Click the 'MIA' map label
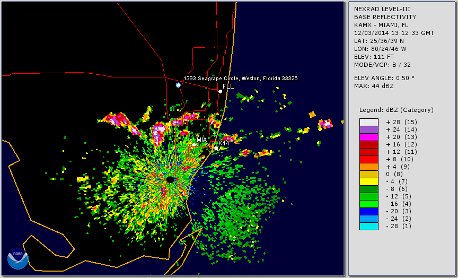Screen dimensions: 458x278 (x=201, y=140)
